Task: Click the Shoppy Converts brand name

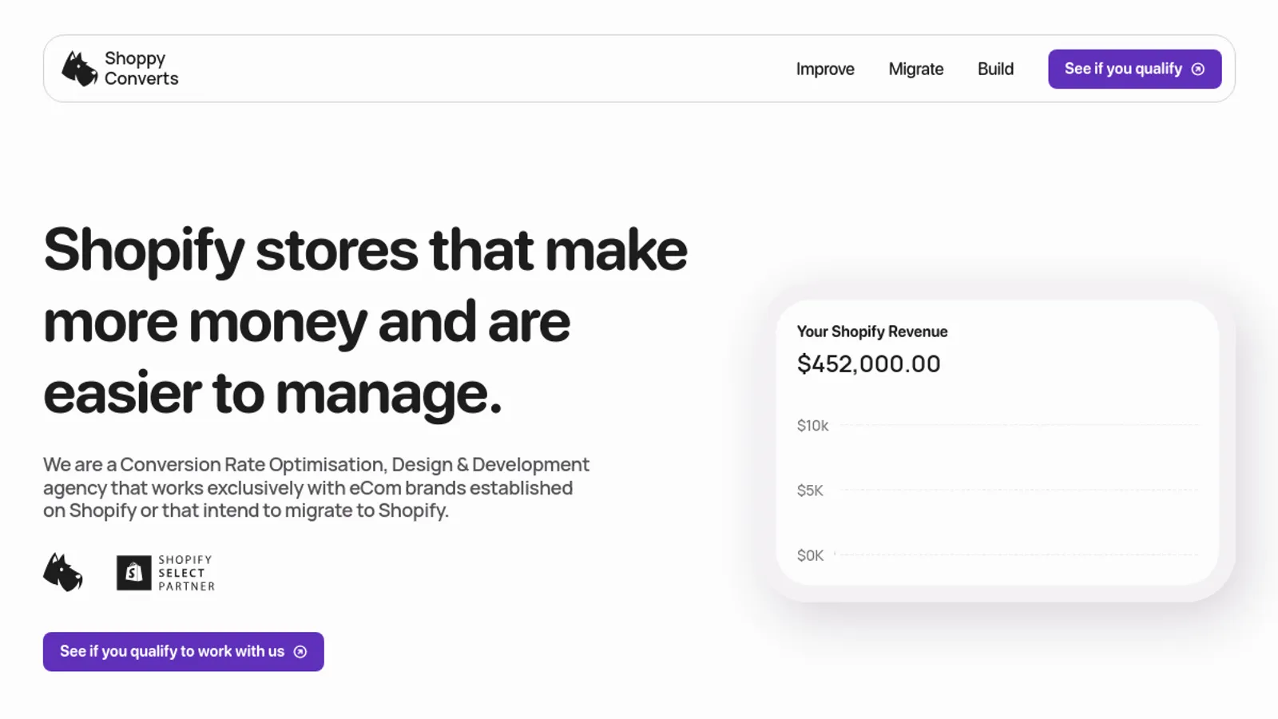Action: tap(141, 69)
